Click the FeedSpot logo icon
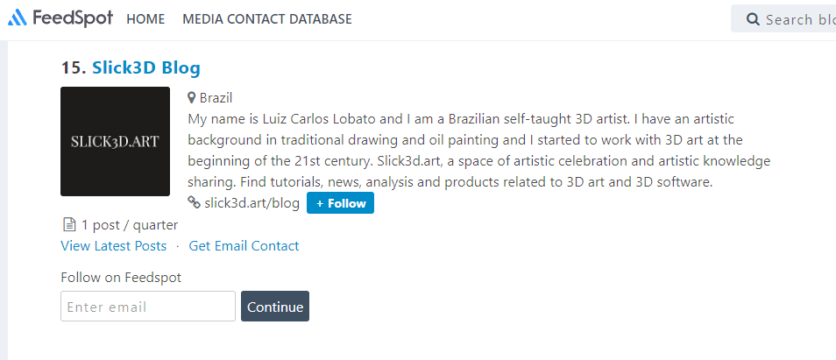This screenshot has height=360, width=836. click(x=17, y=18)
